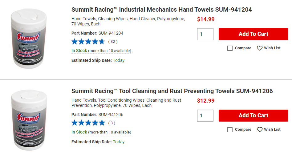This screenshot has height=158, width=292.
Task: Focus the quantity field for the $14.99 item
Action: coord(205,34)
